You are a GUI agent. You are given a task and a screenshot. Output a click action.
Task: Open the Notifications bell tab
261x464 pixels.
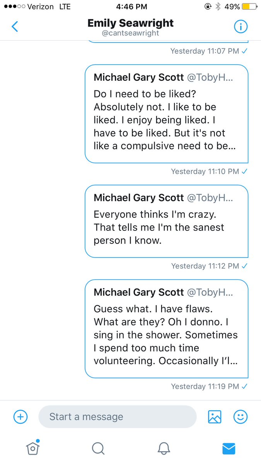pos(164,448)
